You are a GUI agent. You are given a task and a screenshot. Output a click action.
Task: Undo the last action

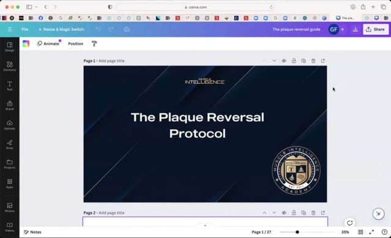[x=98, y=29]
